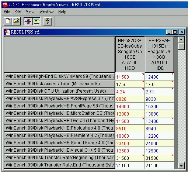Screen dimensions: 188x172
Task: Click the scrollbar up arrow
Action: [181, 40]
